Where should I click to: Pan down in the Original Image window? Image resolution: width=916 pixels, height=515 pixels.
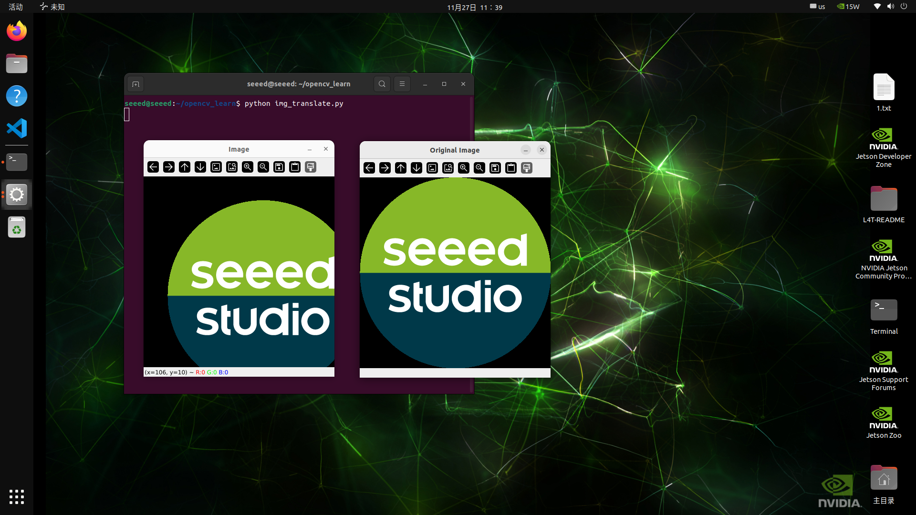pyautogui.click(x=416, y=168)
